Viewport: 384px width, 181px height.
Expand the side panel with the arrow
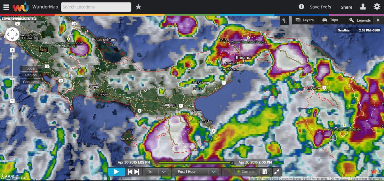click(378, 20)
